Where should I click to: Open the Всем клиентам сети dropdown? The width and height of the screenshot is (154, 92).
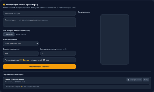[21, 44]
